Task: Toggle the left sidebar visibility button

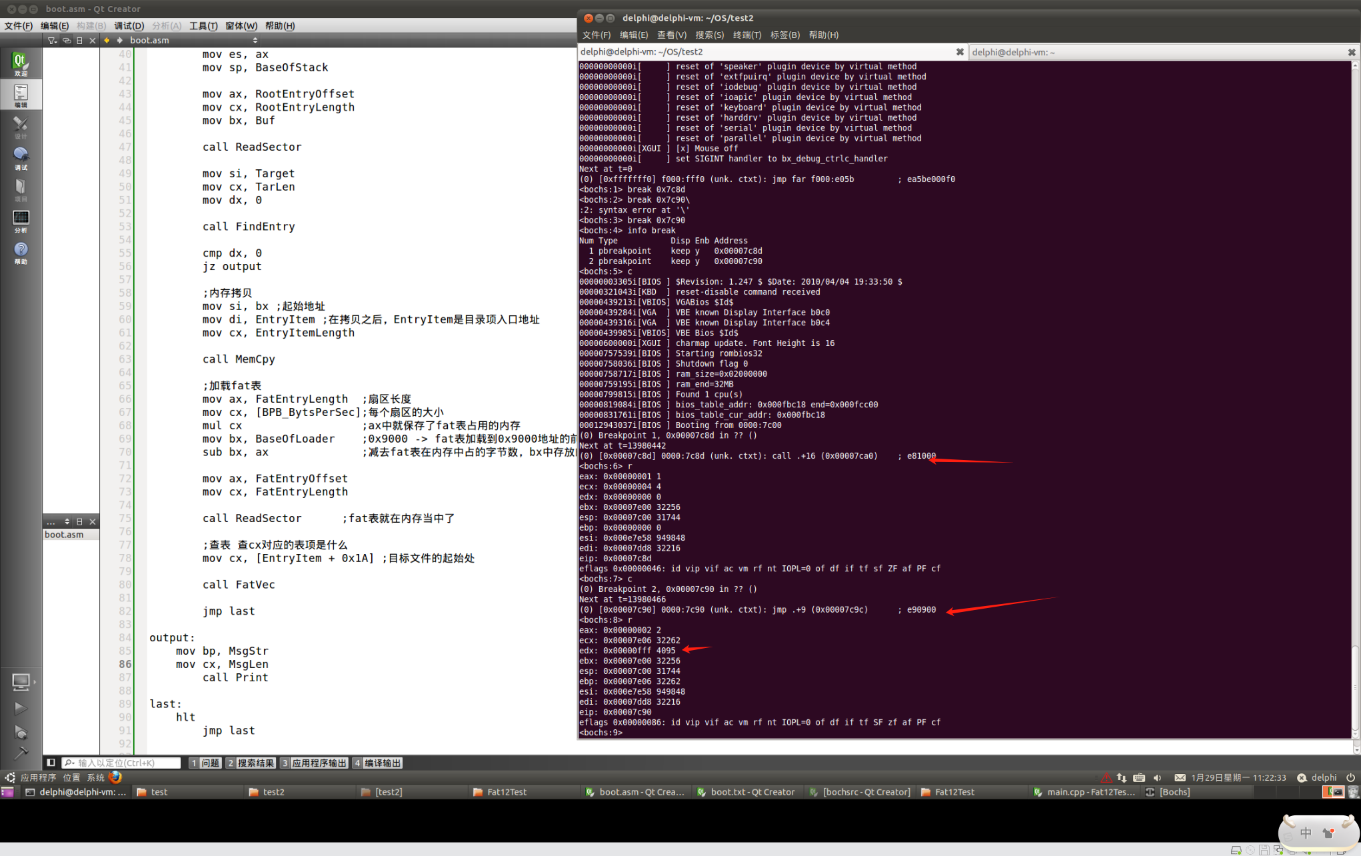Action: point(51,763)
